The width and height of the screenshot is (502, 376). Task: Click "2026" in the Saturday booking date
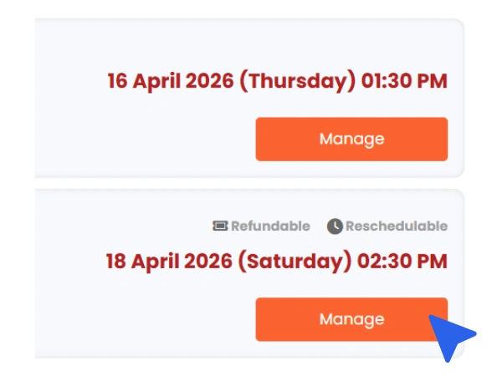(213, 261)
